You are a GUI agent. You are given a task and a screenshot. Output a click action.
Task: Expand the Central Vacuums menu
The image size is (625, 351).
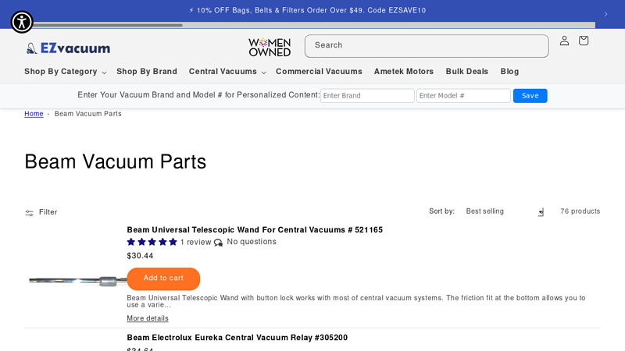(227, 72)
